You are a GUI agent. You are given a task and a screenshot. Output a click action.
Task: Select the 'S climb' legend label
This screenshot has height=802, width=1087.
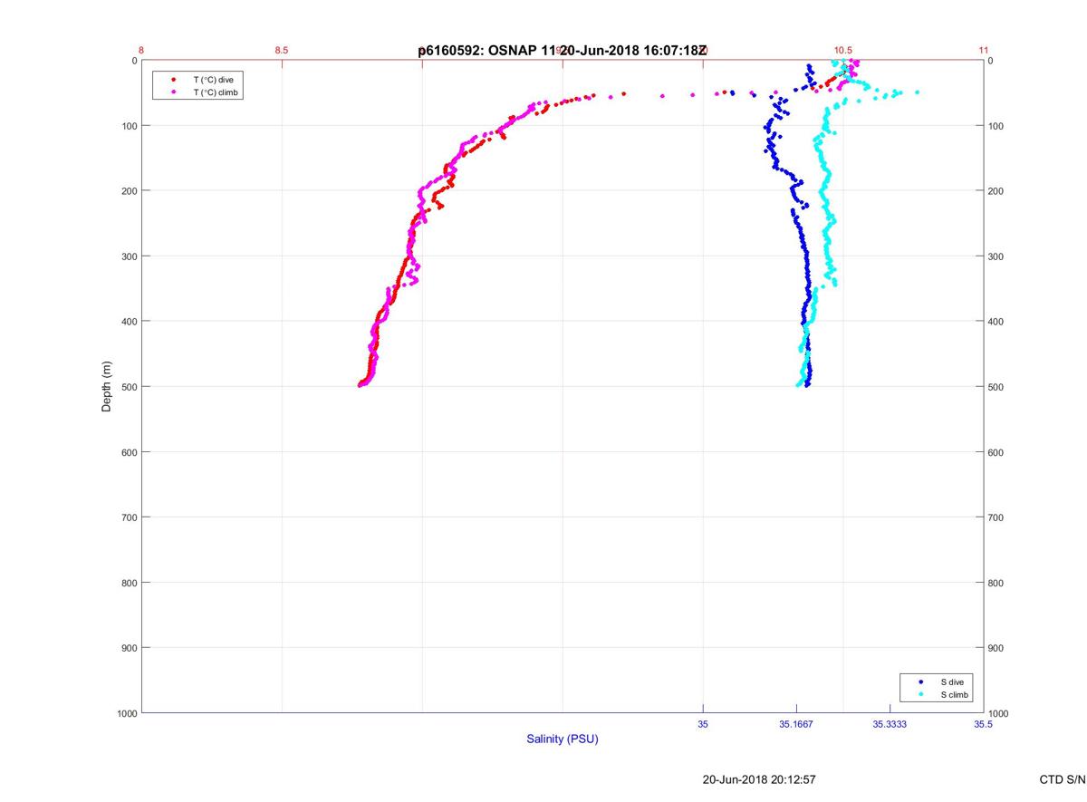(x=955, y=694)
